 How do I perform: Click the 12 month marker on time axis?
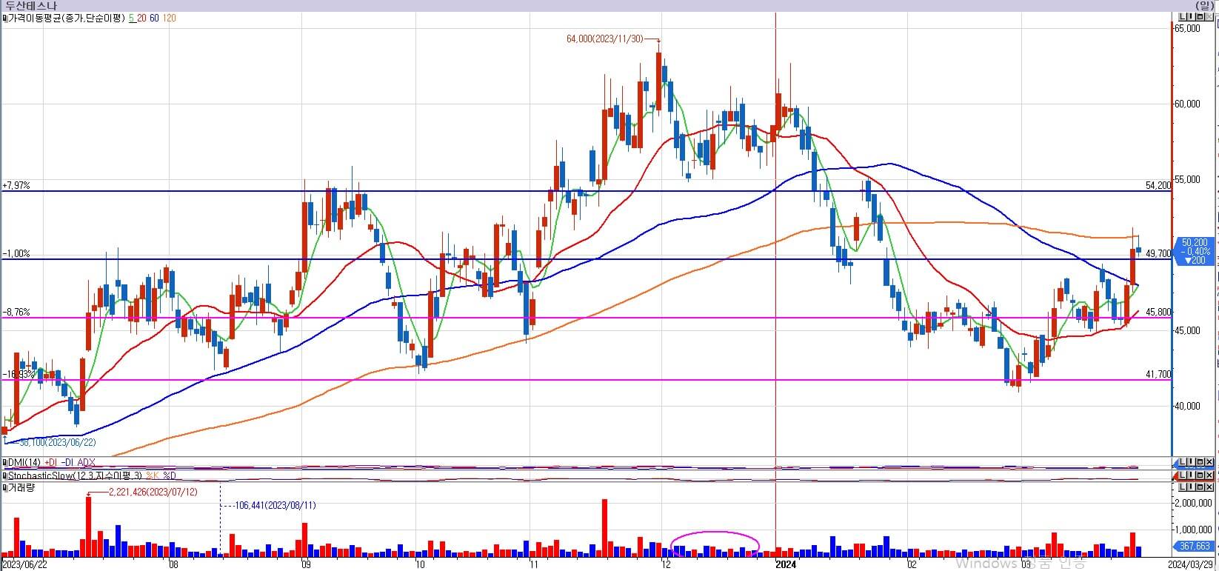pyautogui.click(x=666, y=565)
